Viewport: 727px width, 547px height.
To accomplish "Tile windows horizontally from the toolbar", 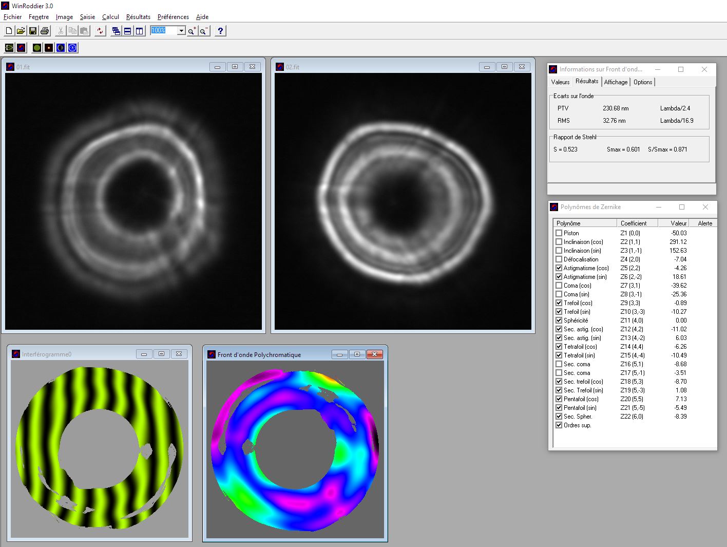I will point(128,31).
